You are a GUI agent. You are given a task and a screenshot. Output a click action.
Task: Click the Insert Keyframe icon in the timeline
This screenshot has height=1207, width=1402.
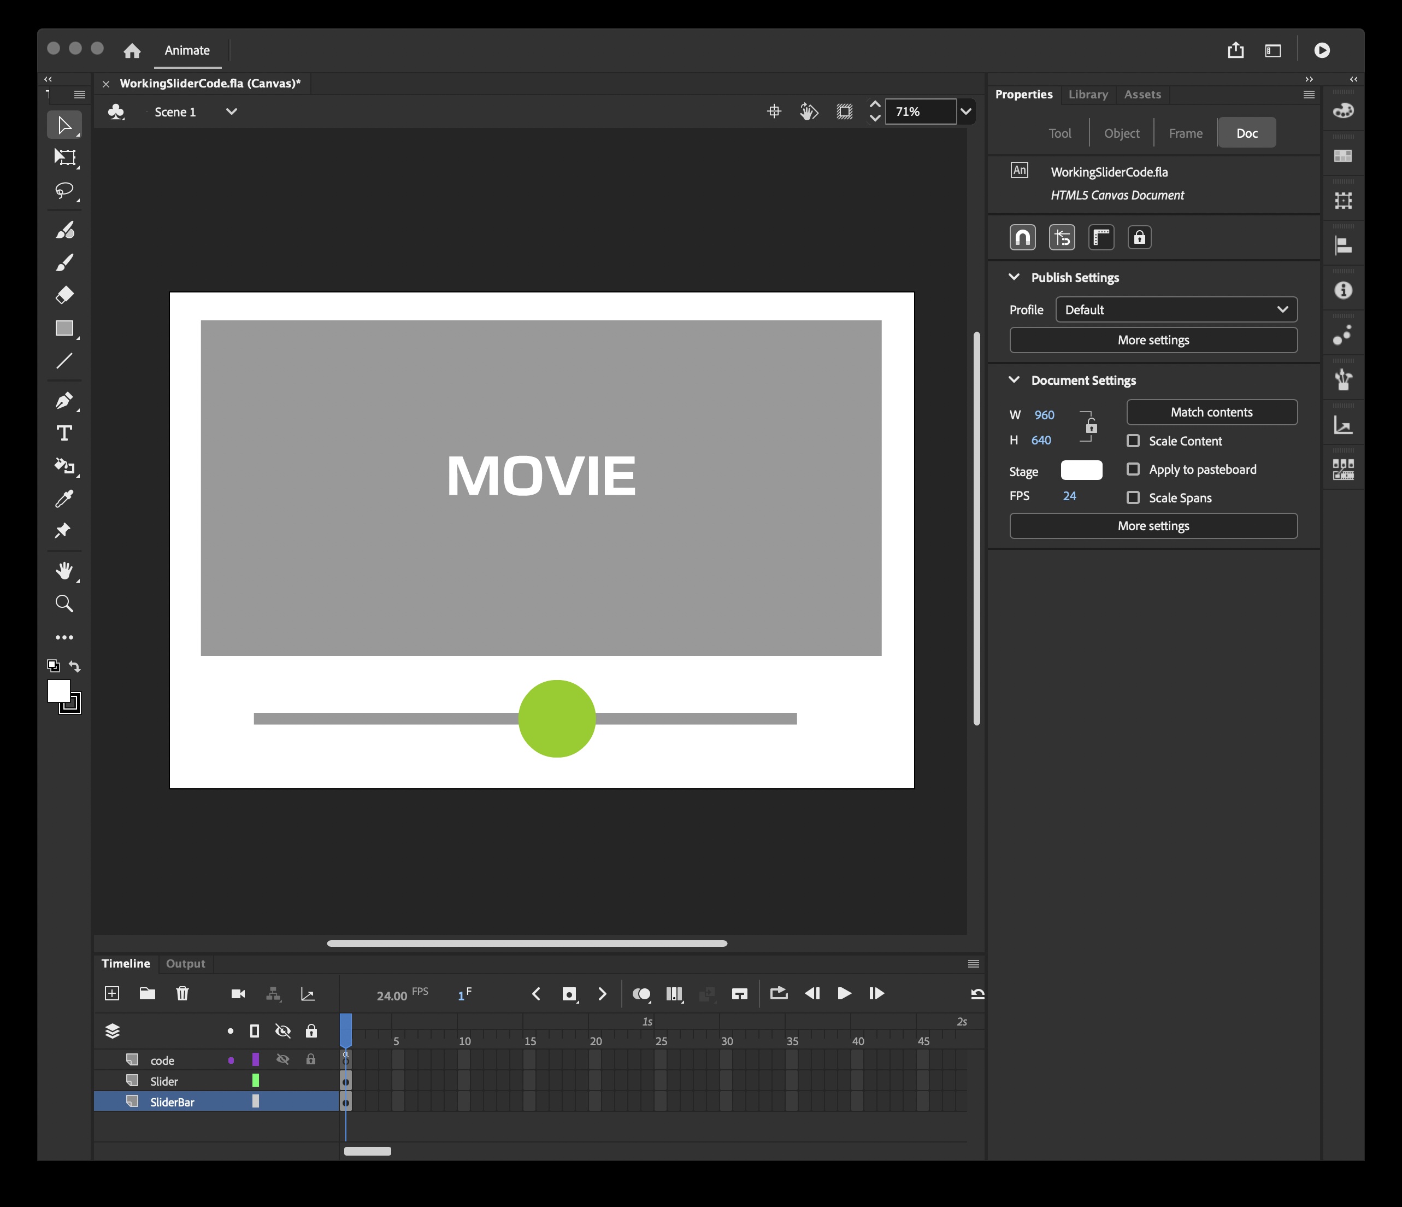click(569, 994)
